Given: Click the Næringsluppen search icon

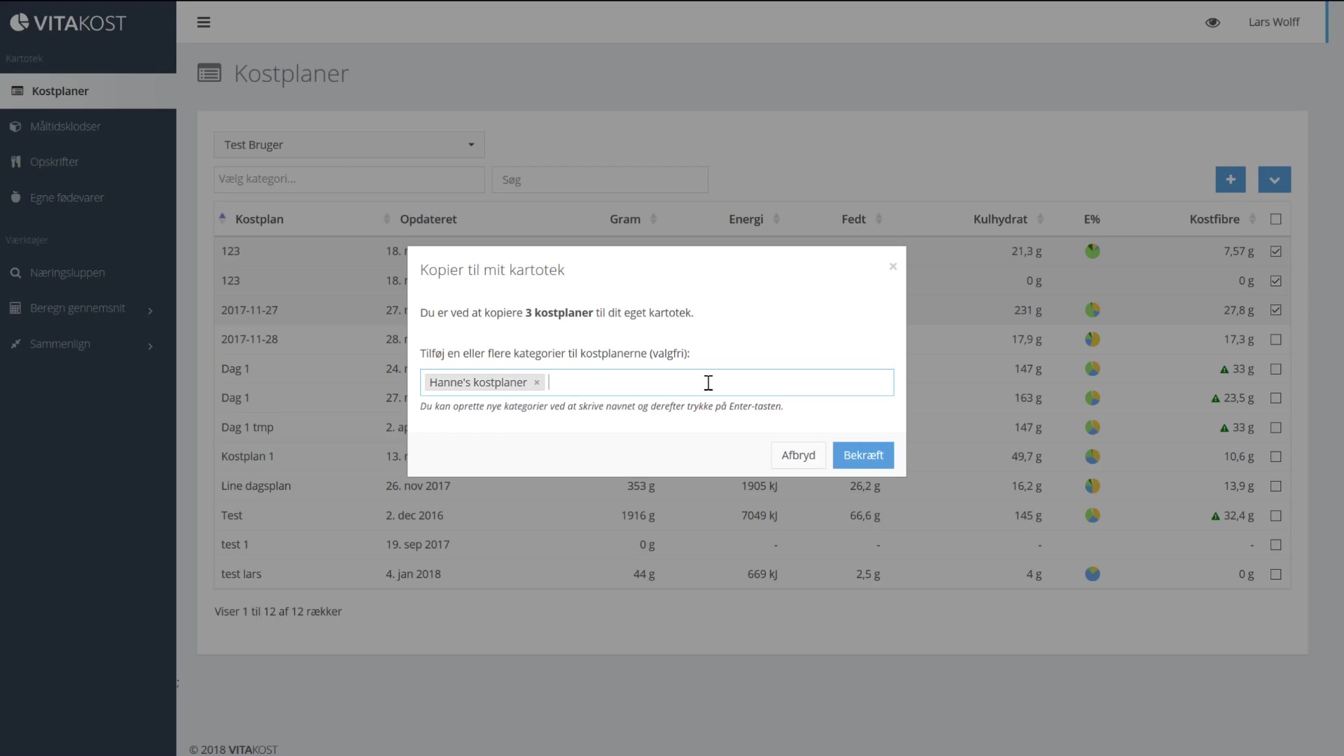Looking at the screenshot, I should click(x=15, y=273).
